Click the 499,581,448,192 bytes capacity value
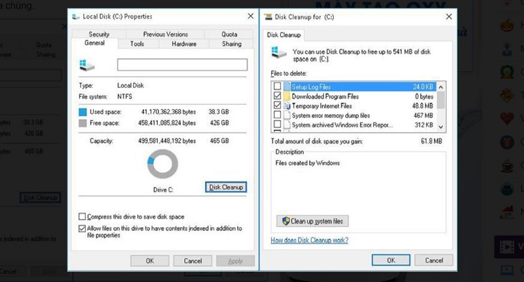 click(167, 141)
